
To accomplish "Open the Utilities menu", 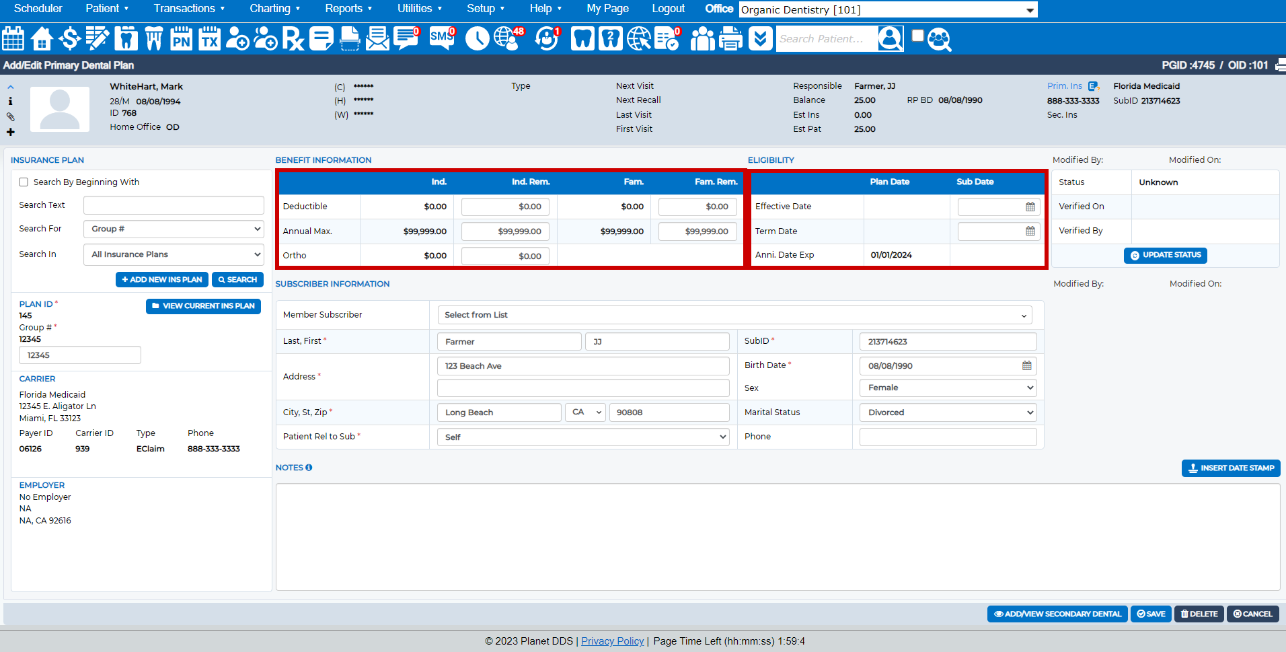I will 420,9.
